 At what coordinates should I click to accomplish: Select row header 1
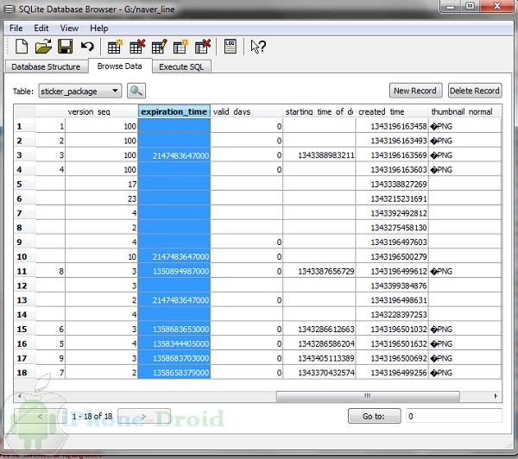(x=24, y=126)
